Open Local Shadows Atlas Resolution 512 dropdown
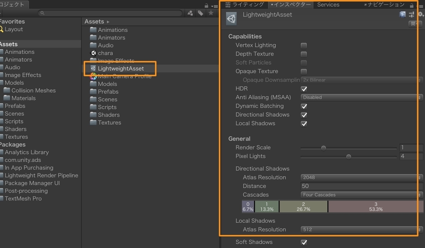Image resolution: width=425 pixels, height=248 pixels. 362,229
